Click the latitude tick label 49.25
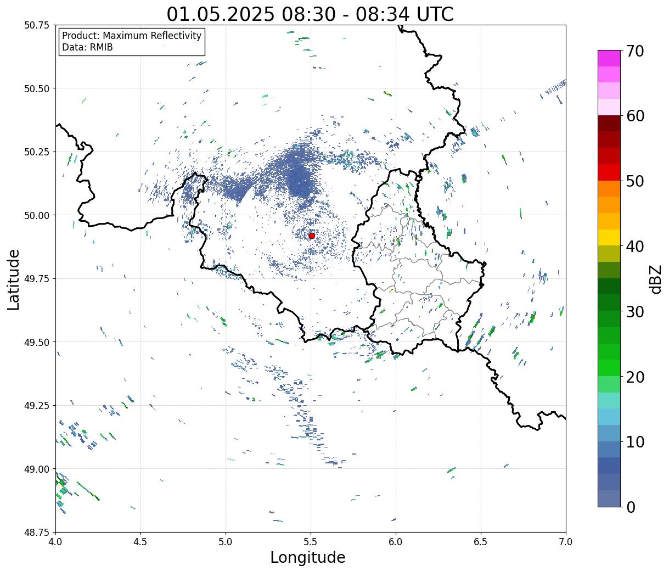The height and width of the screenshot is (571, 669). pos(37,406)
